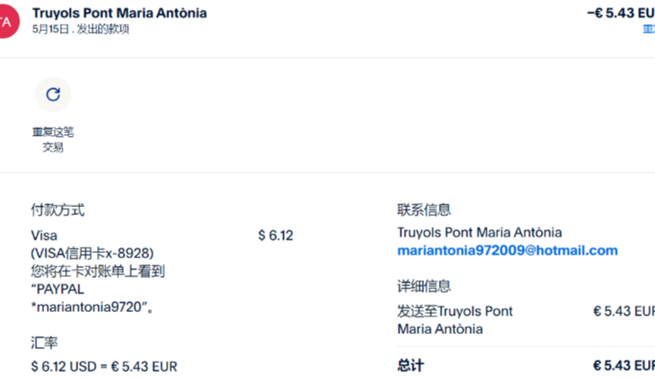Image resolution: width=655 pixels, height=378 pixels.
Task: Click the contact name under 联系信息
Action: (x=479, y=233)
